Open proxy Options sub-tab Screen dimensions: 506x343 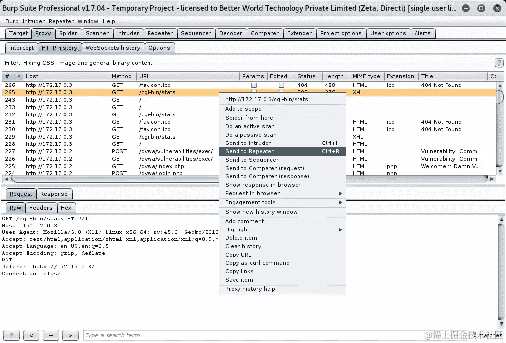pos(159,48)
